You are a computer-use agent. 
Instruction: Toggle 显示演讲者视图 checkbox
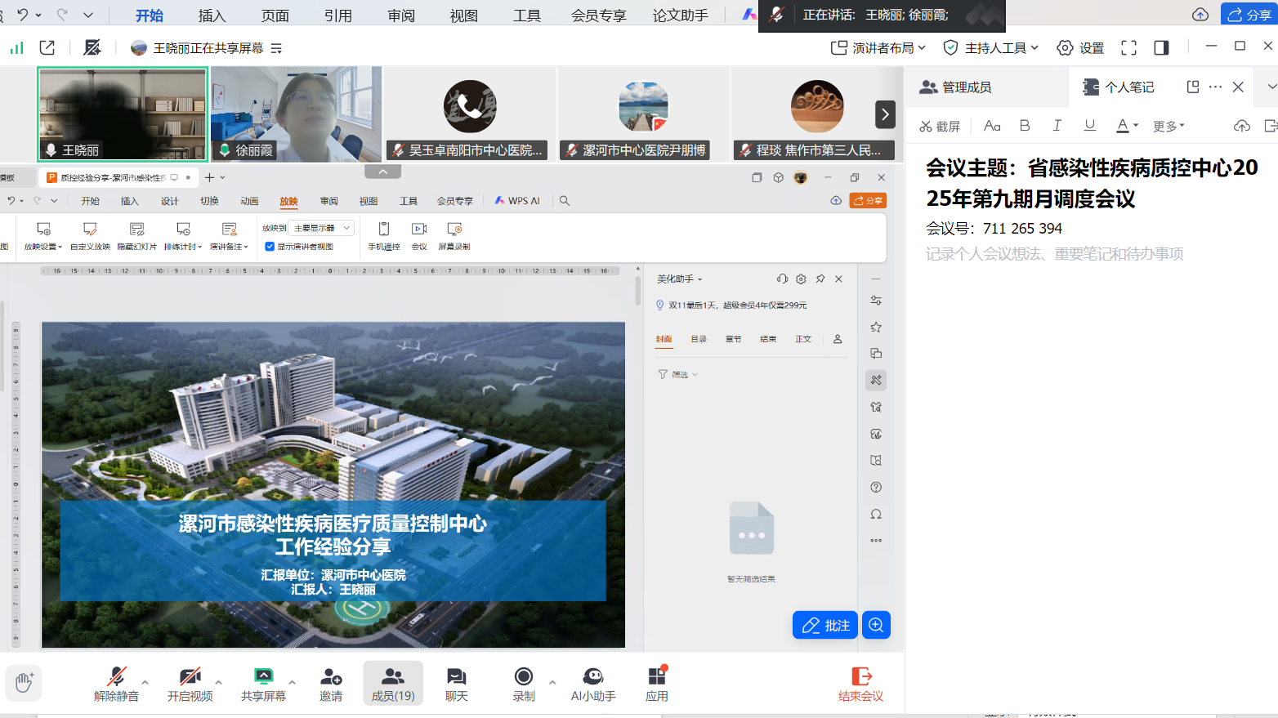coord(270,246)
